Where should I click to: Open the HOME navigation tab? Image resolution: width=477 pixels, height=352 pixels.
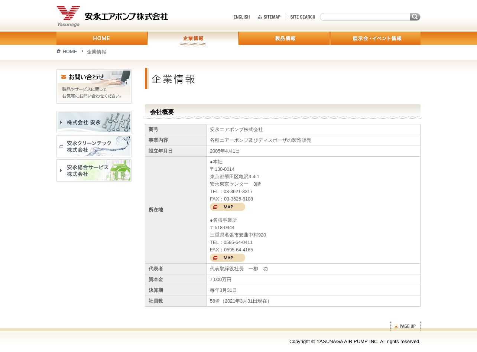101,38
